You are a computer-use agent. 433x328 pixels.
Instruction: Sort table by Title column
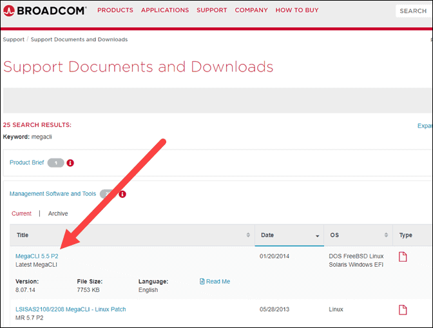coord(133,235)
